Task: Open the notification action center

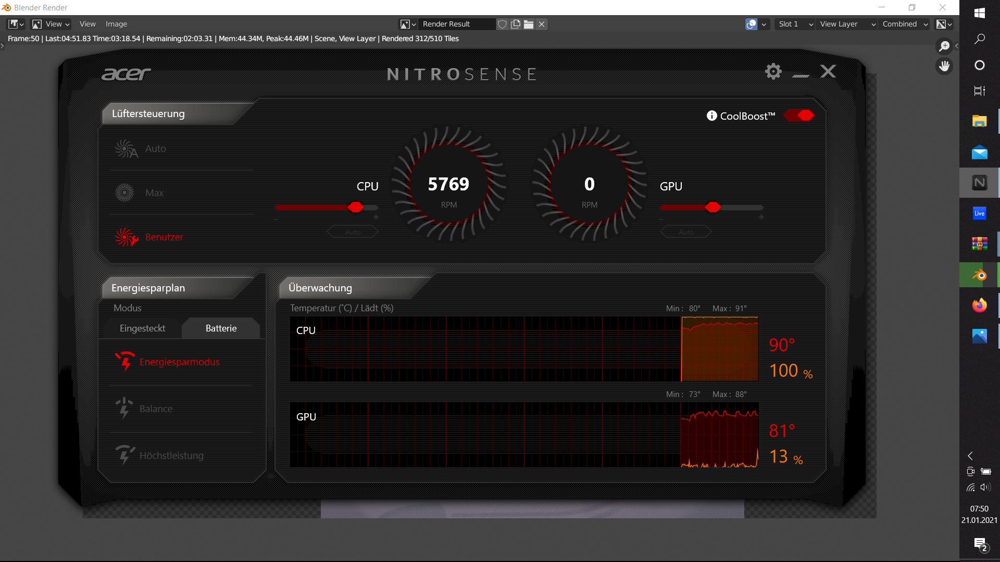Action: [x=981, y=544]
